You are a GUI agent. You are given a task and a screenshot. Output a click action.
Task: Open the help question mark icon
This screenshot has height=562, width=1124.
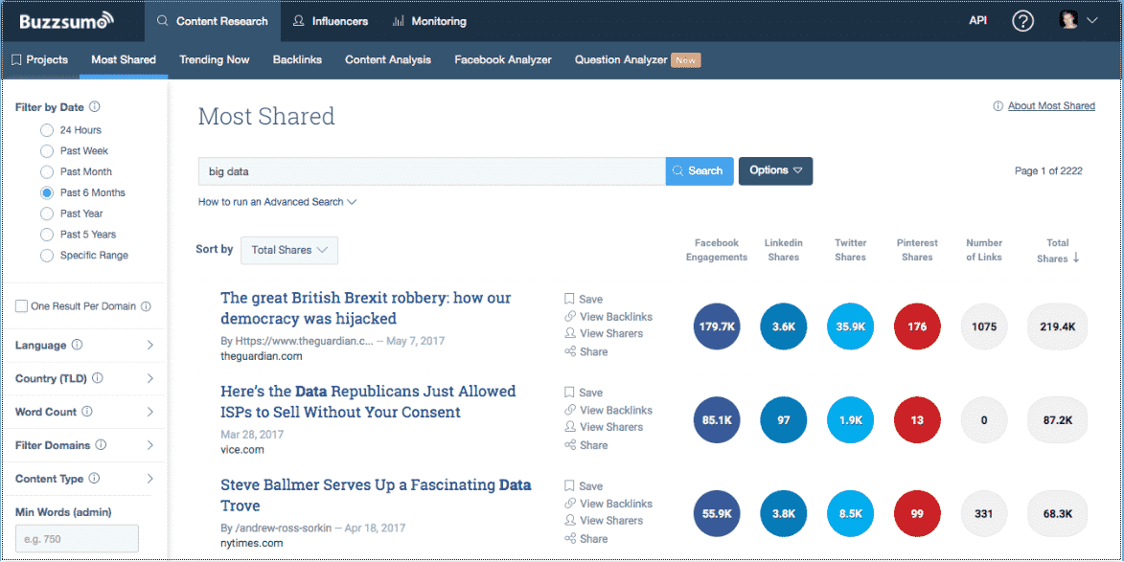coord(1022,21)
